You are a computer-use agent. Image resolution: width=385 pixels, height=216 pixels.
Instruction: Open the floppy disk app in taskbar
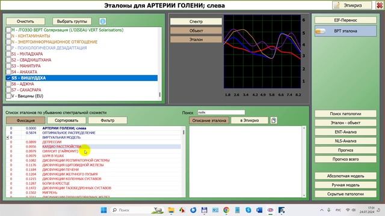pyautogui.click(x=204, y=210)
